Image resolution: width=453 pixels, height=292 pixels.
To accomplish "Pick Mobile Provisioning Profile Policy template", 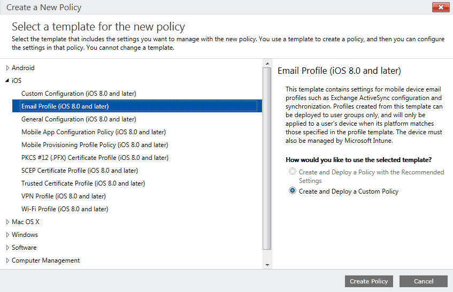I will pos(95,145).
